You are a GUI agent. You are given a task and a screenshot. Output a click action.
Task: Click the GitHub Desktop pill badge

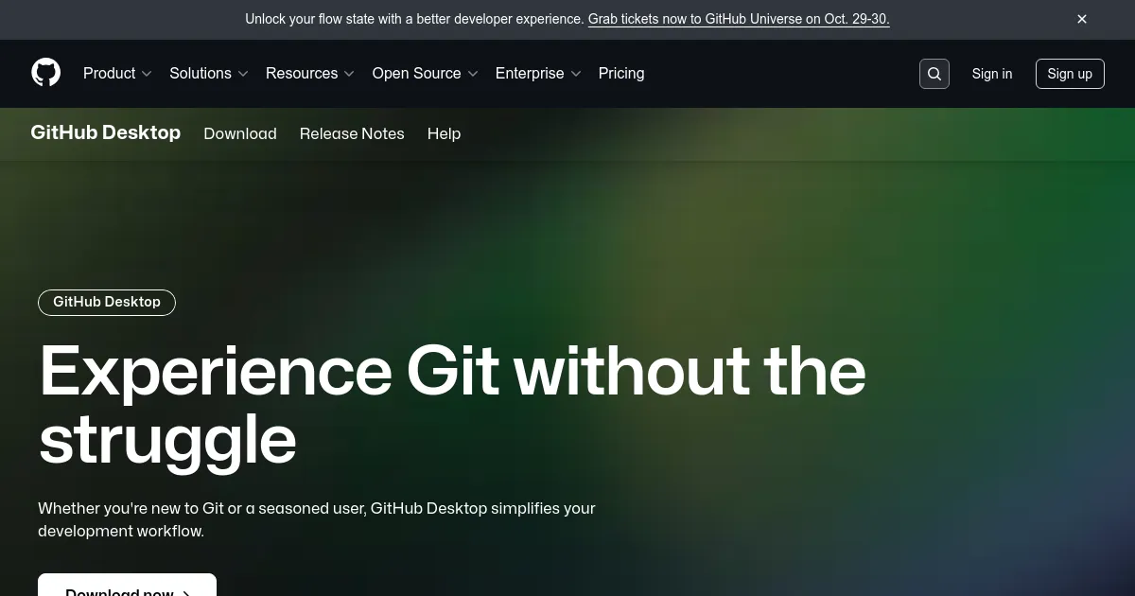click(x=106, y=302)
